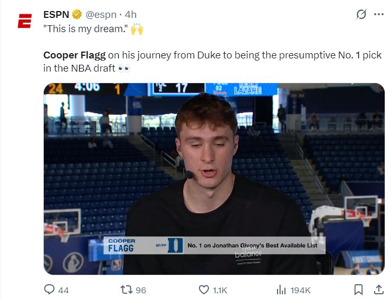Click the 44 replies count

(x=63, y=290)
